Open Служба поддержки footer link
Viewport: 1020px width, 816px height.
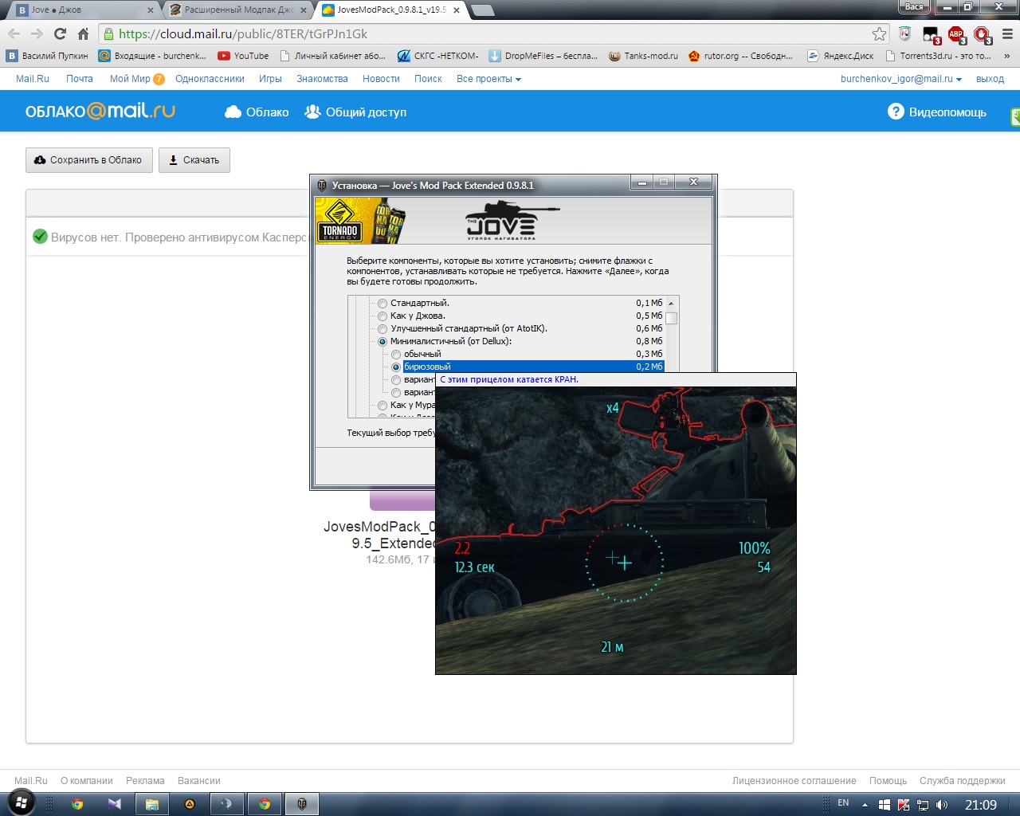[962, 781]
